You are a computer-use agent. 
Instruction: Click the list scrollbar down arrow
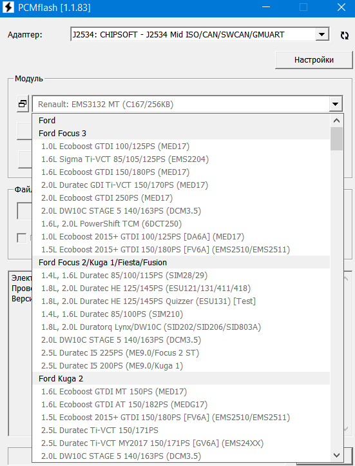click(336, 455)
